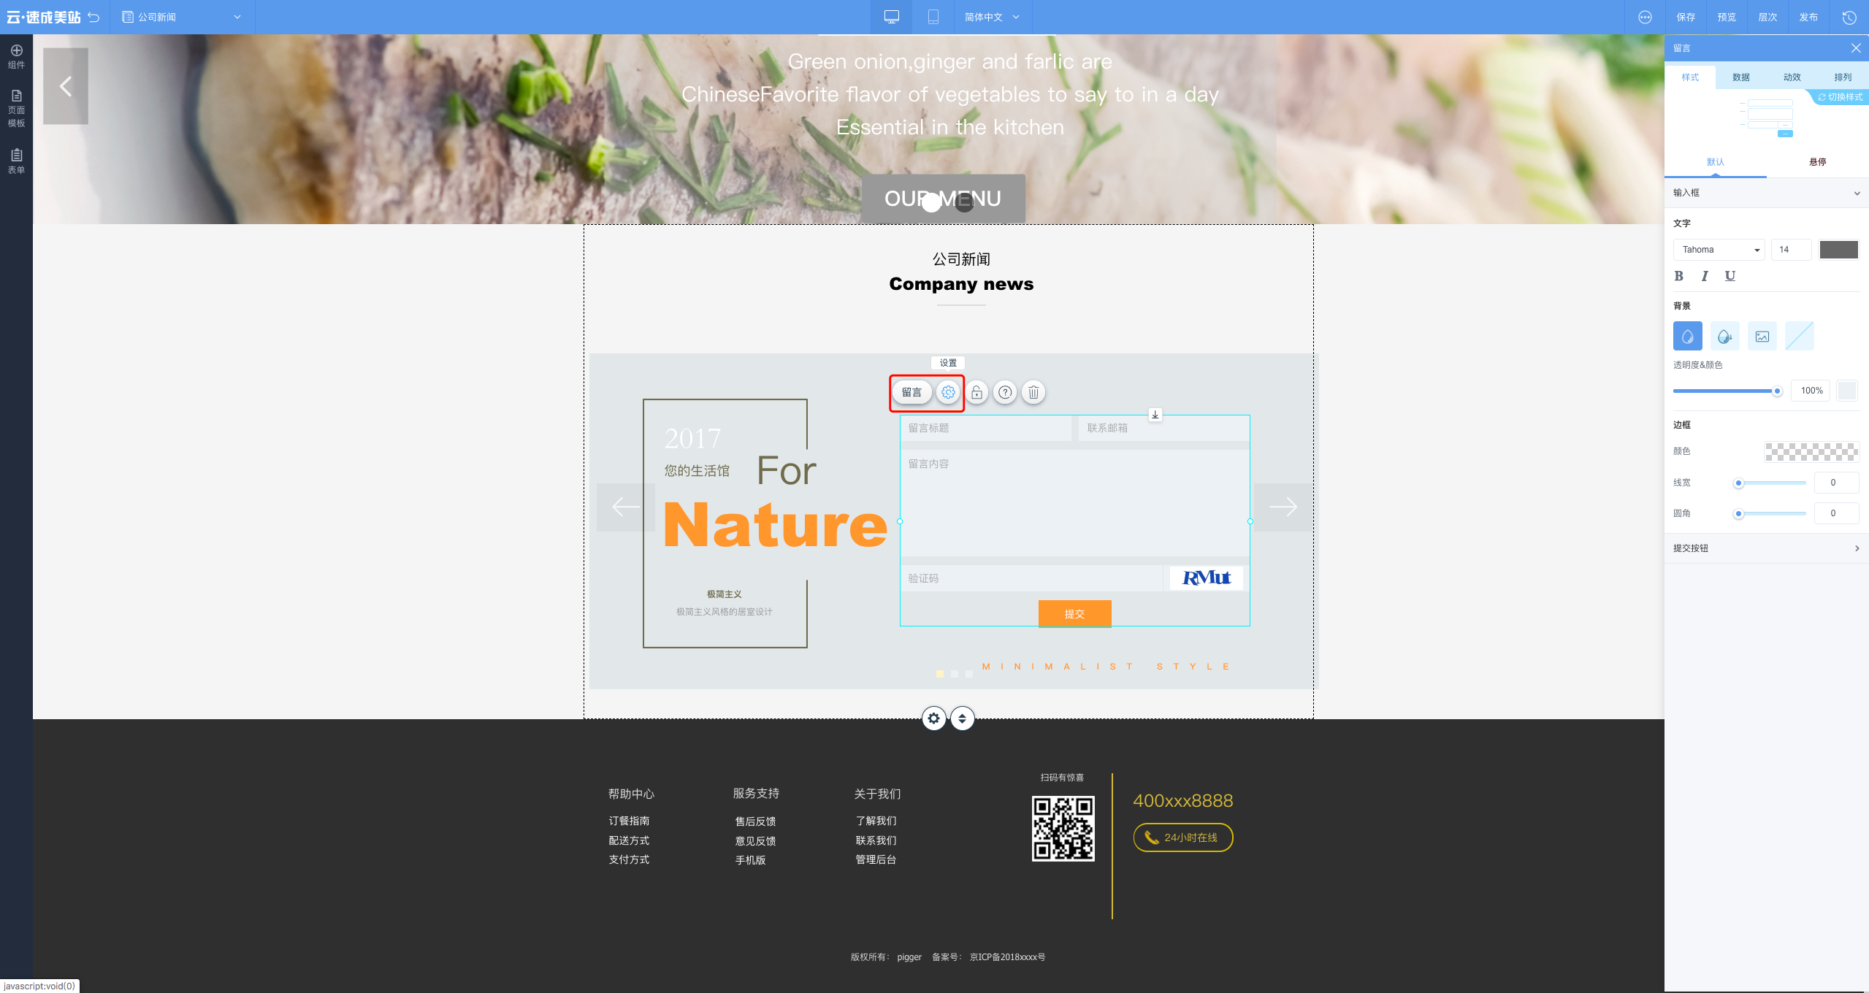Open the more options ellipsis icon

1645,17
